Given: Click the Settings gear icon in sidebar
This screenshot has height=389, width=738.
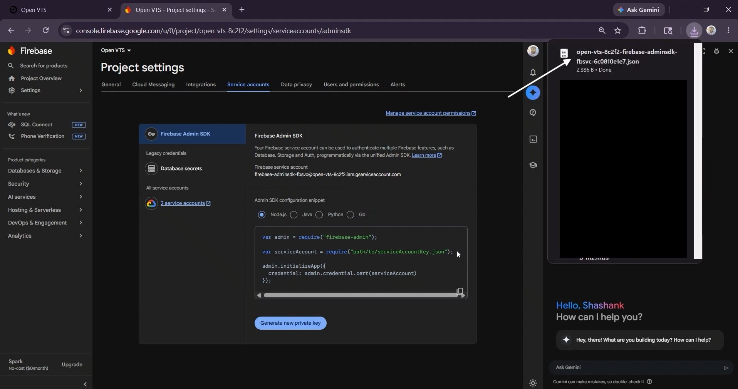Looking at the screenshot, I should tap(12, 91).
